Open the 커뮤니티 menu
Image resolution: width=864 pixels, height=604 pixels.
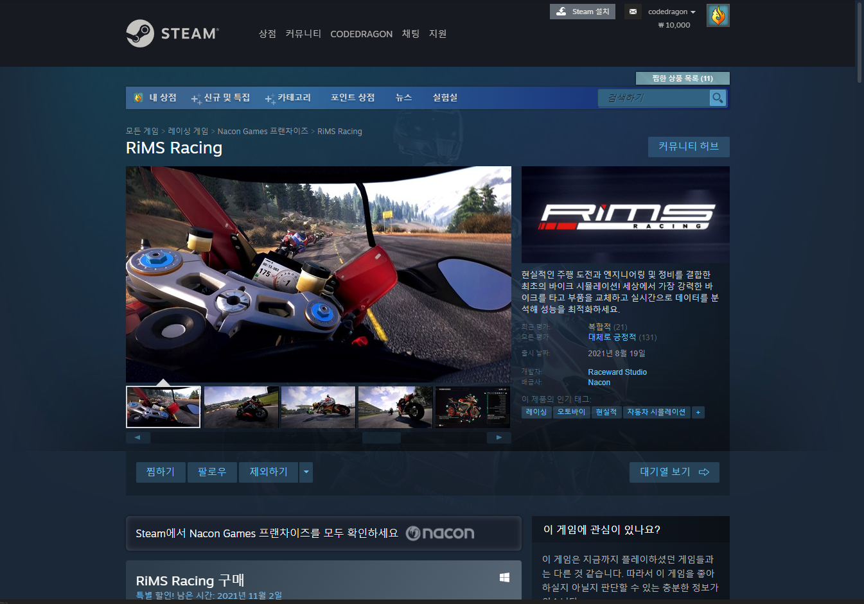point(303,33)
